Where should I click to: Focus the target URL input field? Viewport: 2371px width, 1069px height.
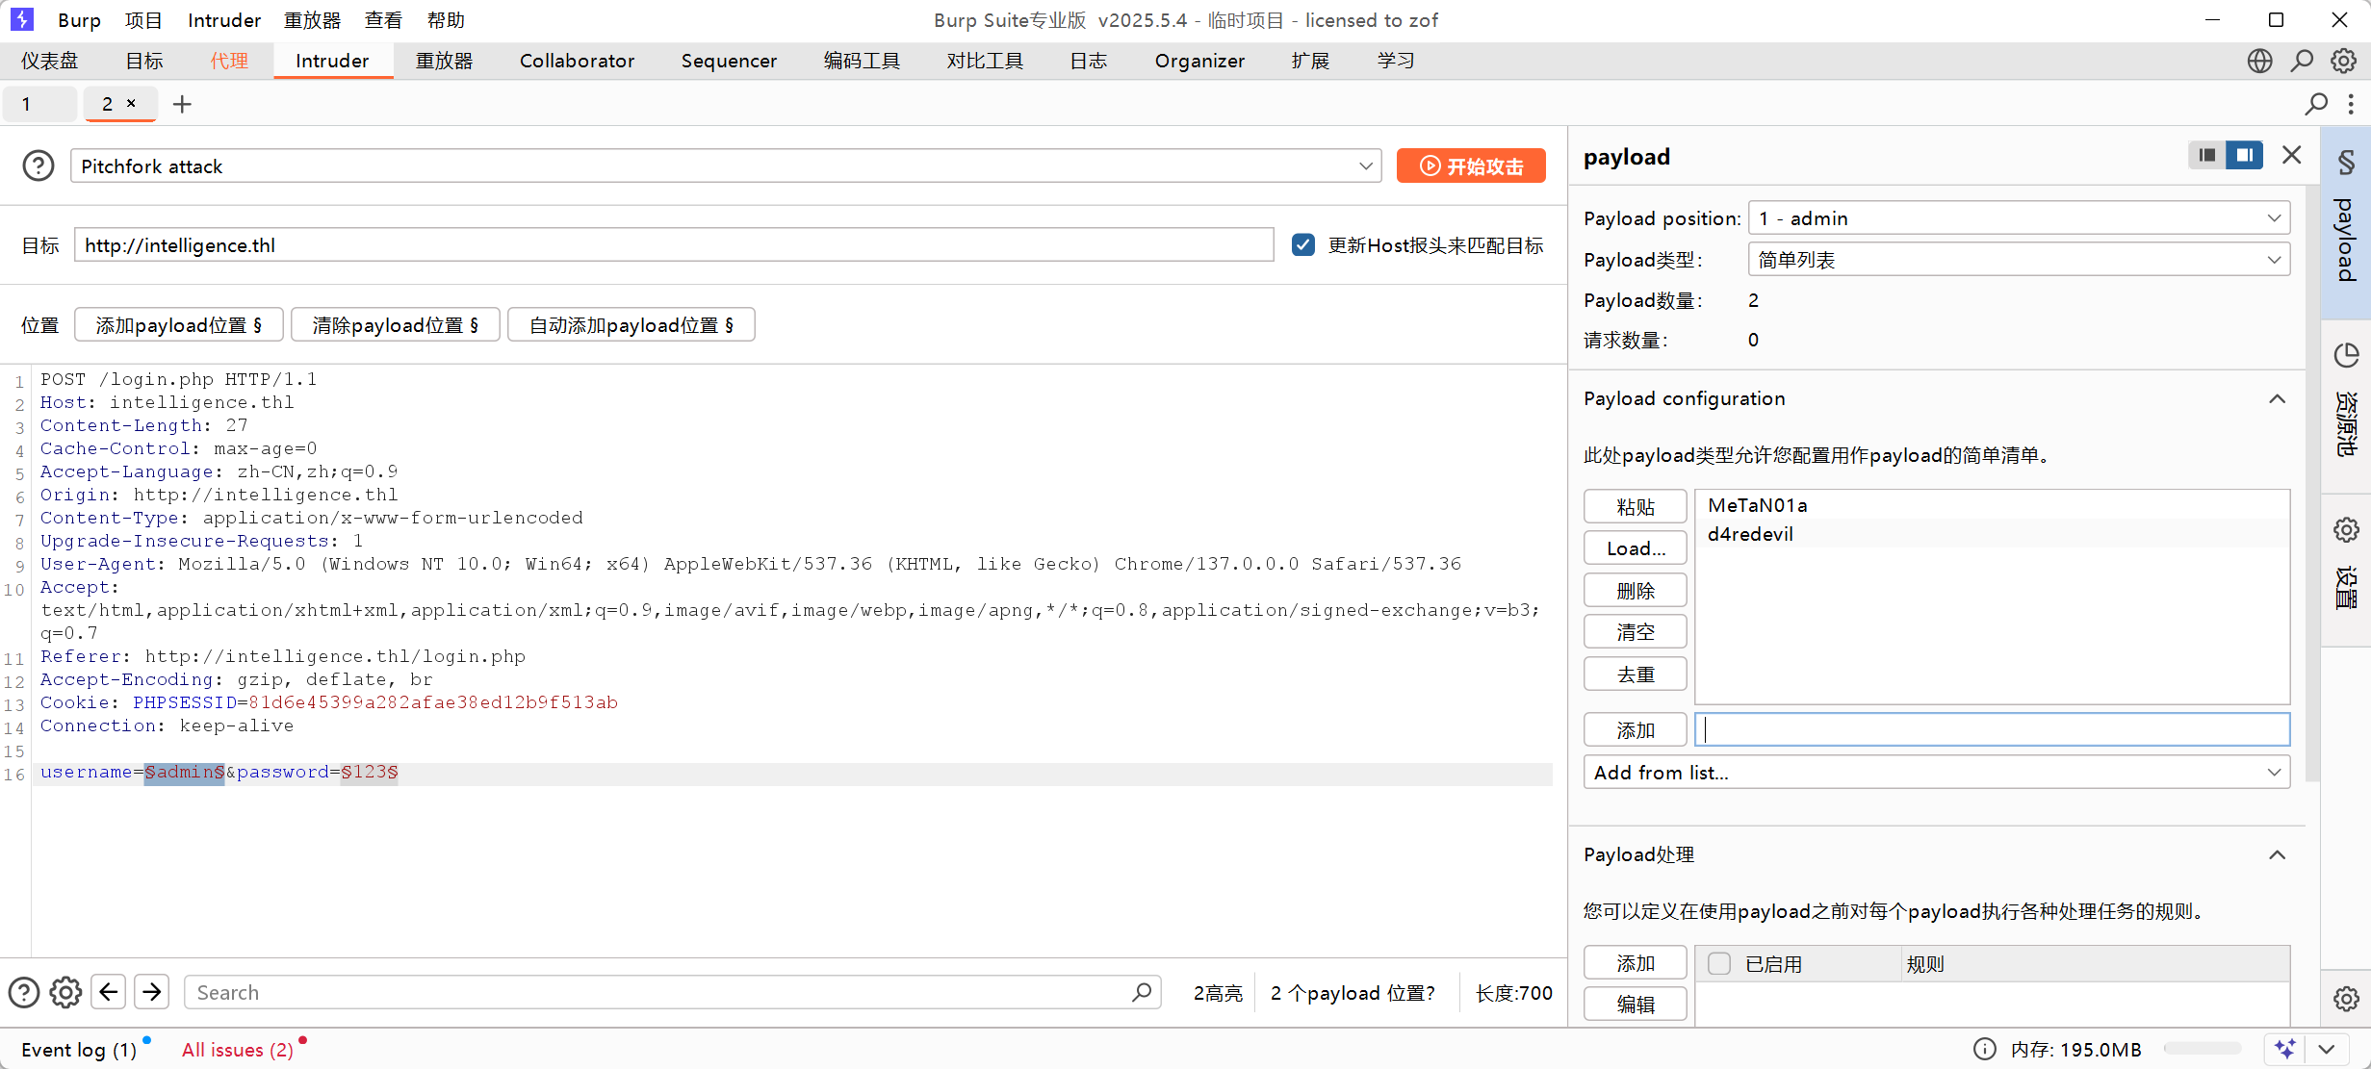pos(674,244)
